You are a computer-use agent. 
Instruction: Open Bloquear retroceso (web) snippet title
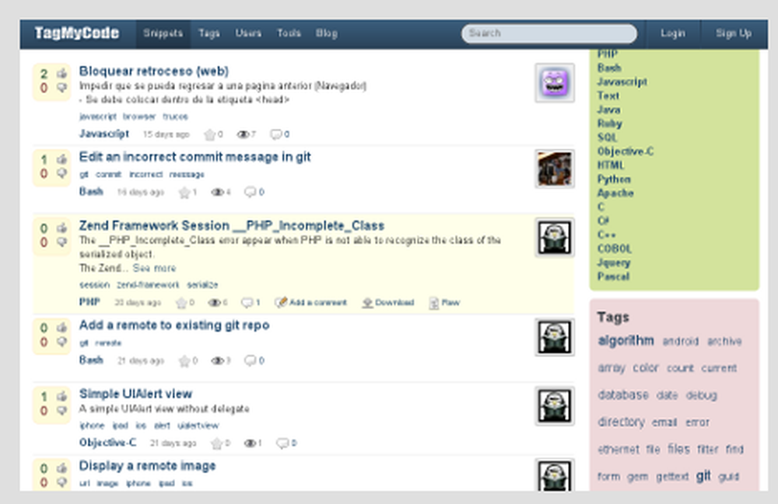154,71
